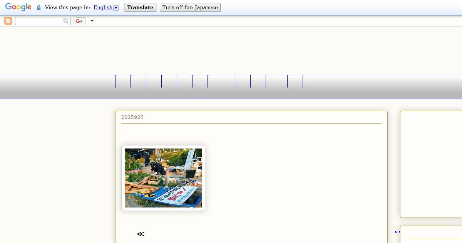Click the double angle bracket symbol
Screen dimensions: 462x243
(141, 234)
